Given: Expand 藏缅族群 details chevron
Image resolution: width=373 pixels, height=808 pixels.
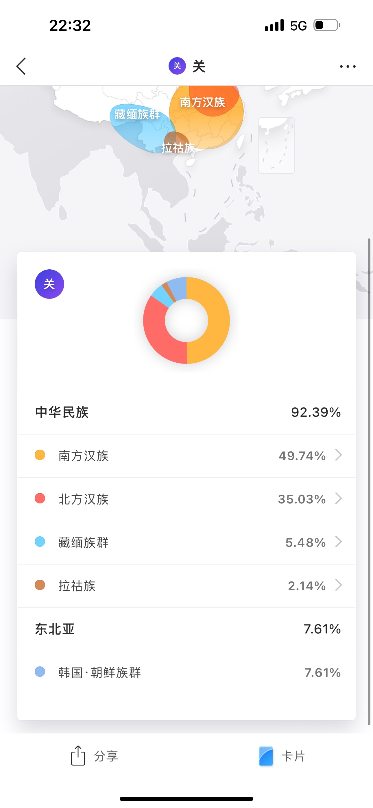Looking at the screenshot, I should [x=338, y=542].
